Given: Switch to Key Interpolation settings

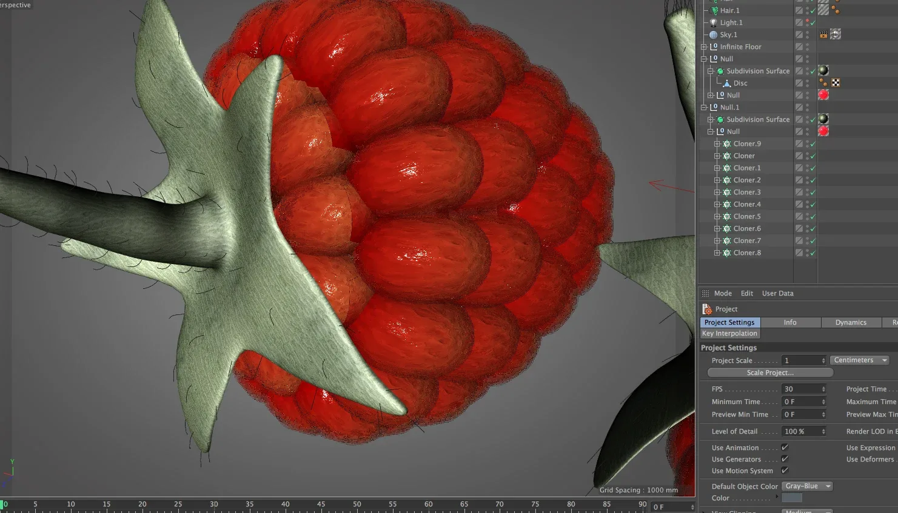Looking at the screenshot, I should pyautogui.click(x=729, y=333).
